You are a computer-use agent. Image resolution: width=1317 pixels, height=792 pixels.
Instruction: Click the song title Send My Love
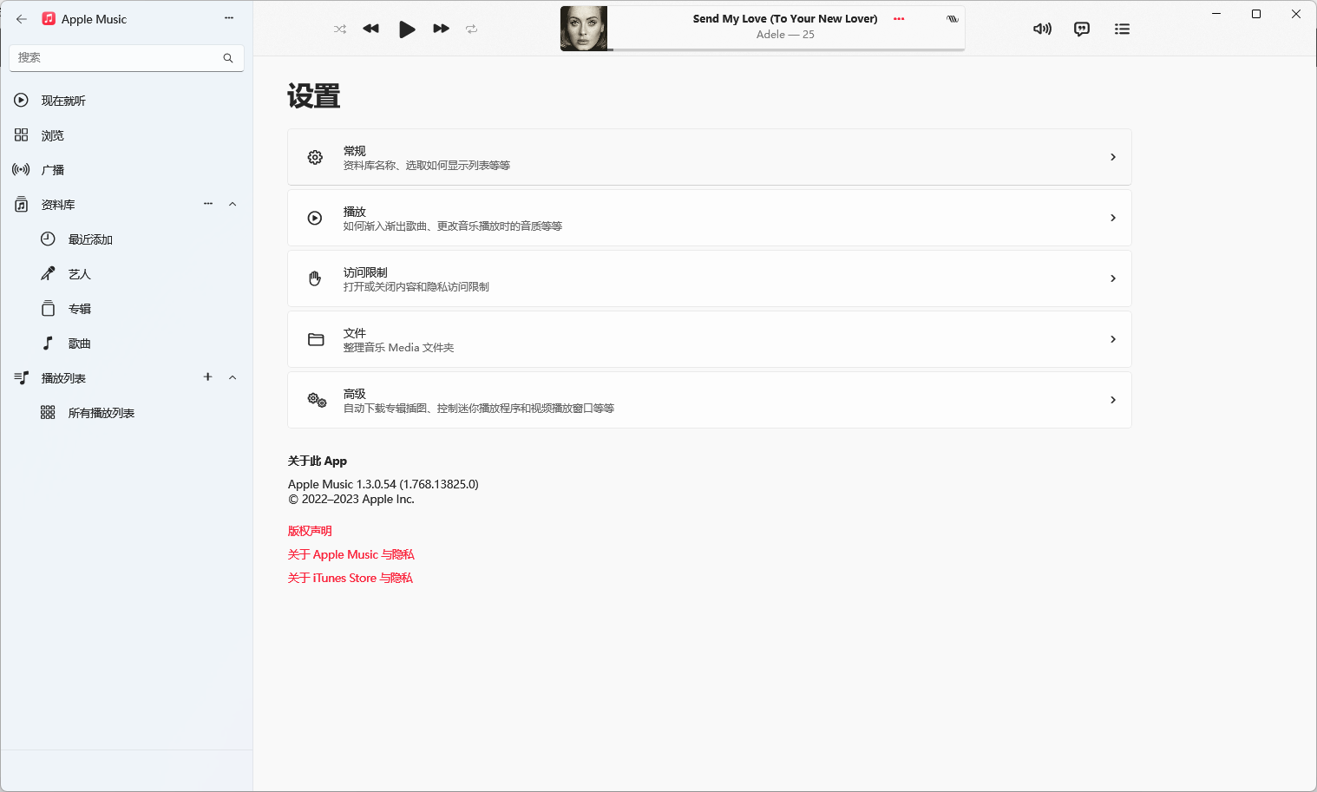pos(785,18)
